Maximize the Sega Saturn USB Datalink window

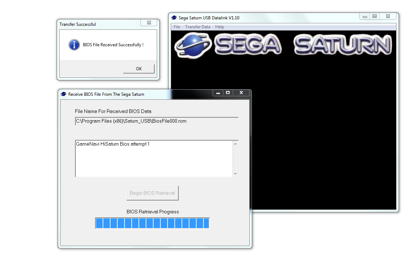tap(375, 16)
